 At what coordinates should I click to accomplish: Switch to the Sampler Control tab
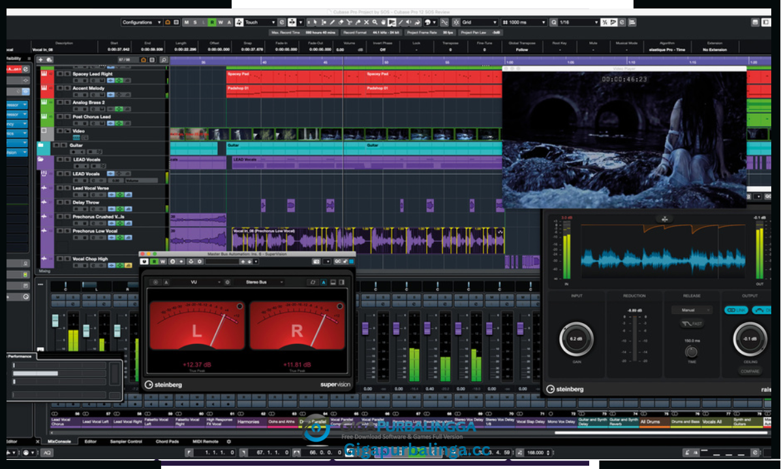click(127, 441)
